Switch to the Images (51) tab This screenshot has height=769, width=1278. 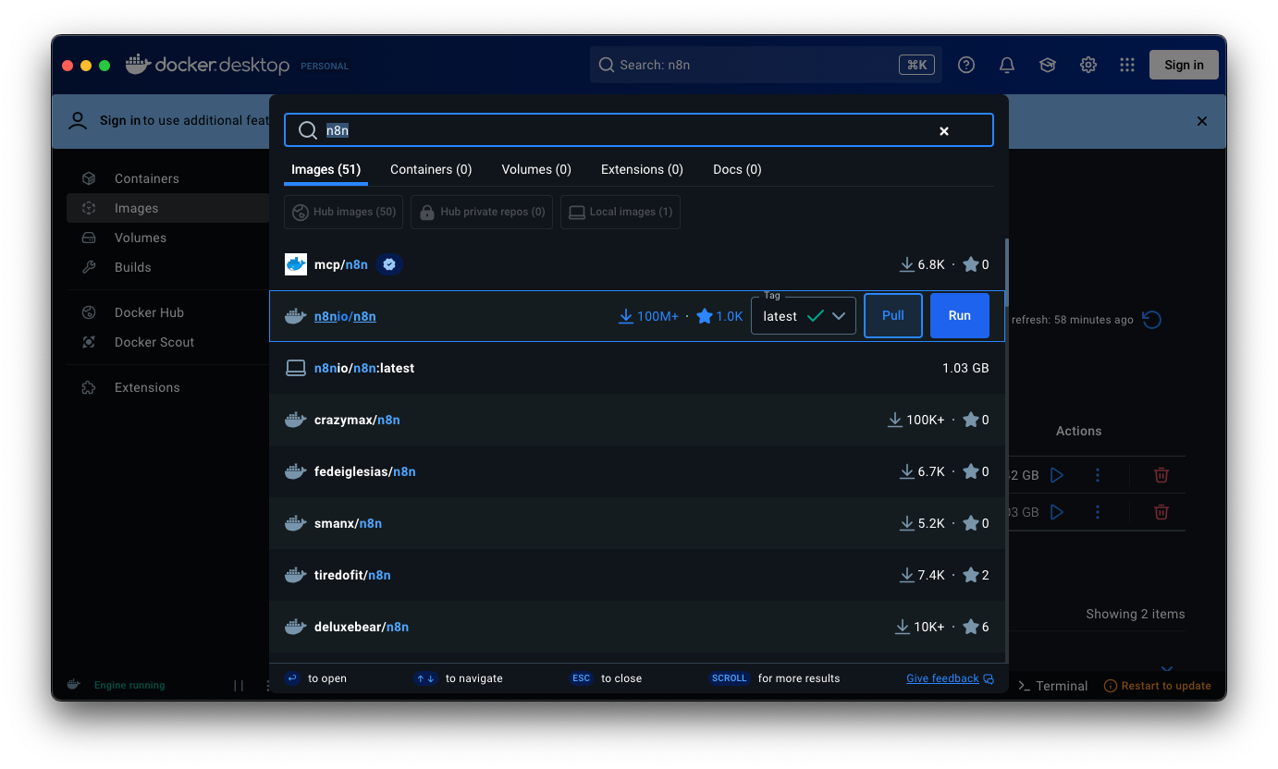pyautogui.click(x=326, y=169)
